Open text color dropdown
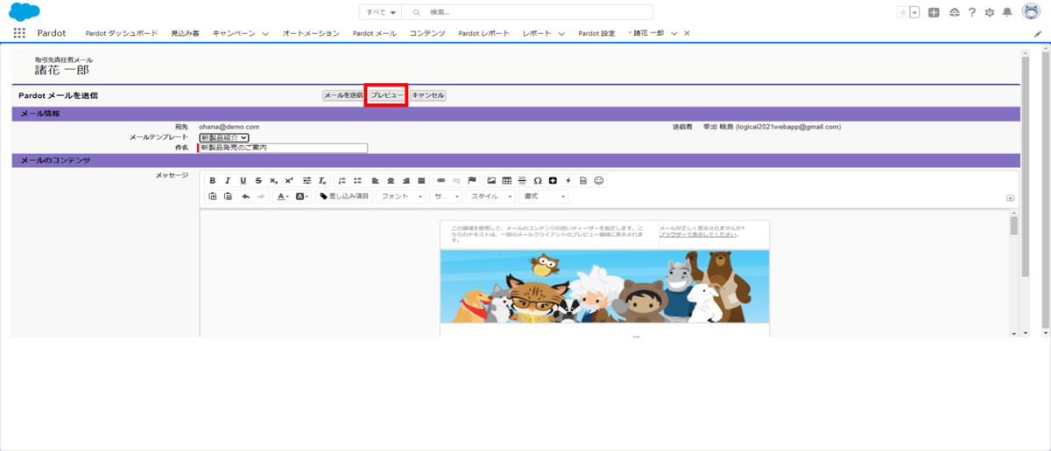 click(x=283, y=197)
